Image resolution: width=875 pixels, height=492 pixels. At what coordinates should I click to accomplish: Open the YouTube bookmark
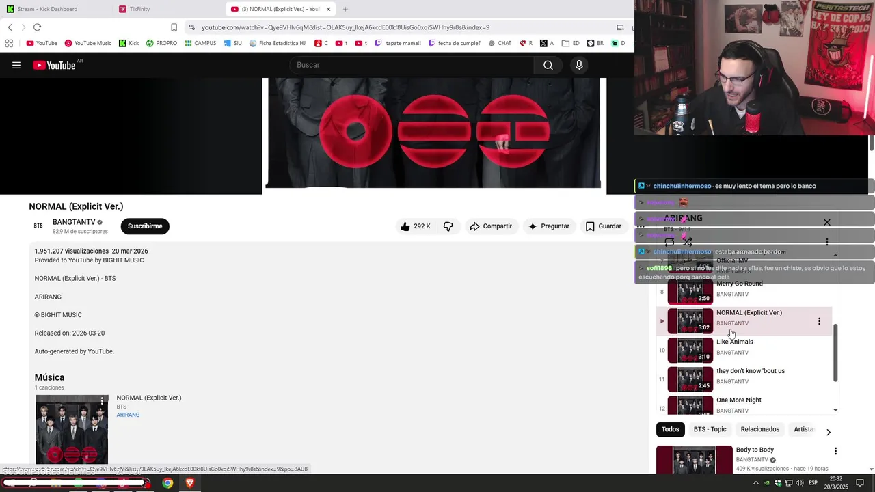point(42,43)
